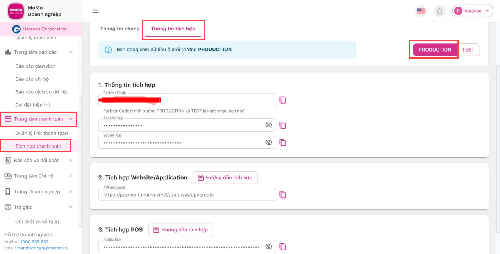
Task: Open Báo cáo chi hộ menu item
Action: (x=32, y=79)
